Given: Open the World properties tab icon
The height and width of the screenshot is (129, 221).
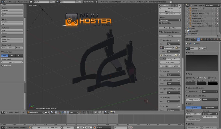Looking at the screenshot, I should pyautogui.click(x=198, y=39).
